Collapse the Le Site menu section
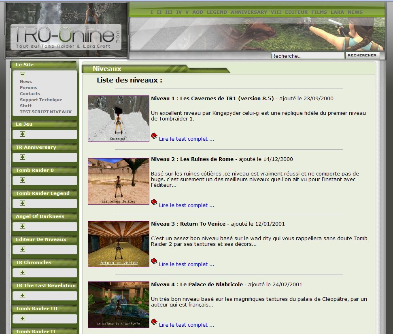393x334 pixels. [22, 75]
